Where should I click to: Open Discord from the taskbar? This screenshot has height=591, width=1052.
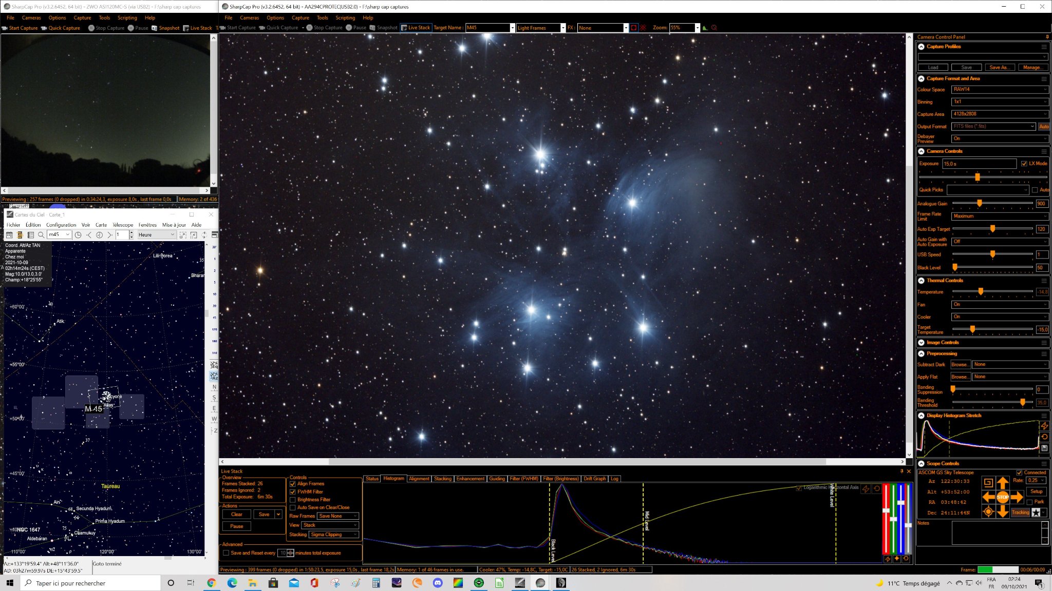[438, 583]
